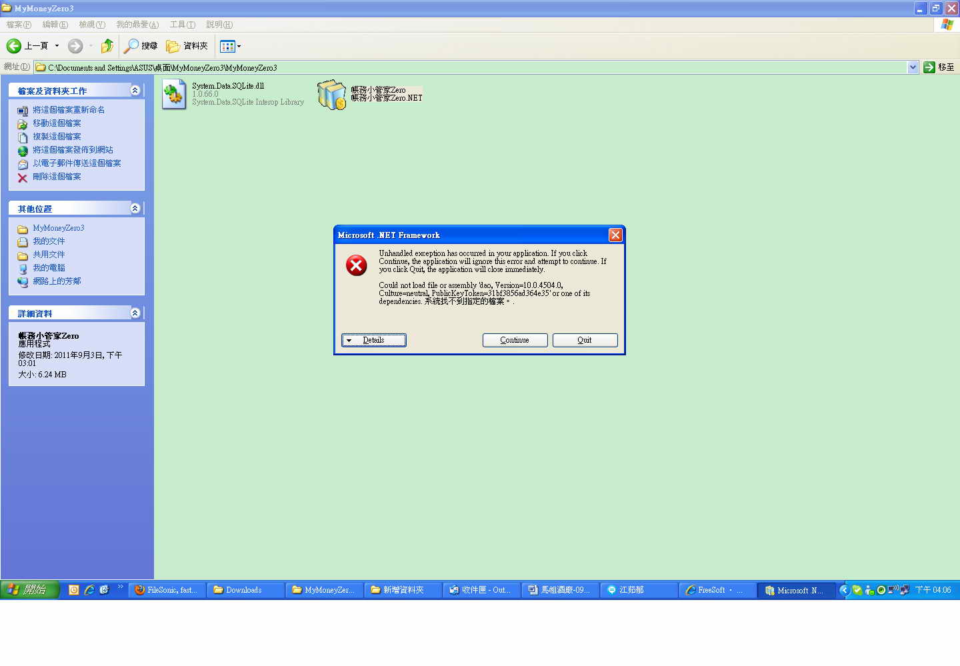
Task: Open 共用文件 location link
Action: click(x=49, y=255)
